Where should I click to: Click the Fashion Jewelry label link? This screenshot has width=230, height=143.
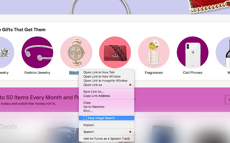tap(37, 73)
